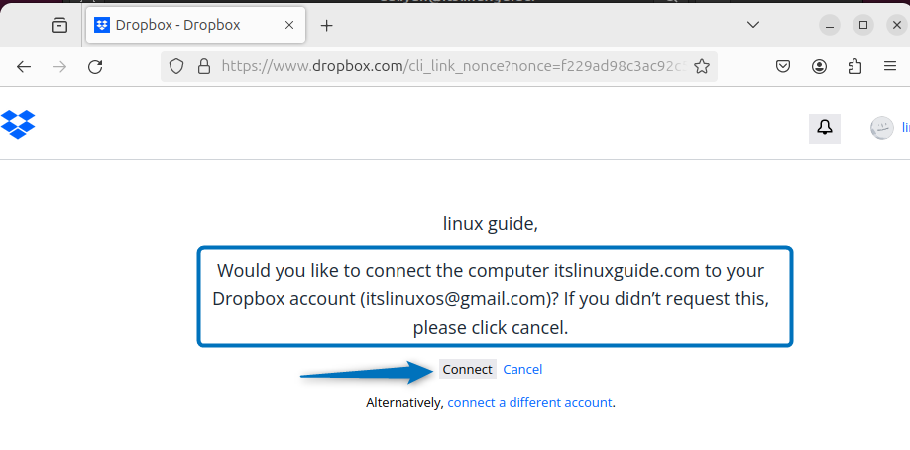Open the Firefox account icon
This screenshot has width=910, height=450.
(820, 66)
